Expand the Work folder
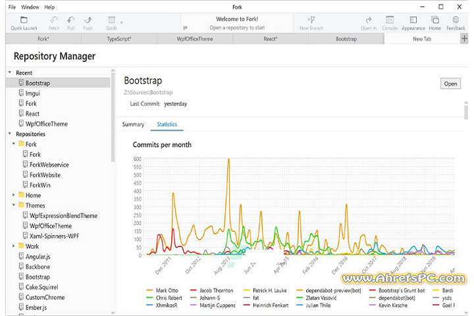Image resolution: width=474 pixels, height=316 pixels. (14, 246)
